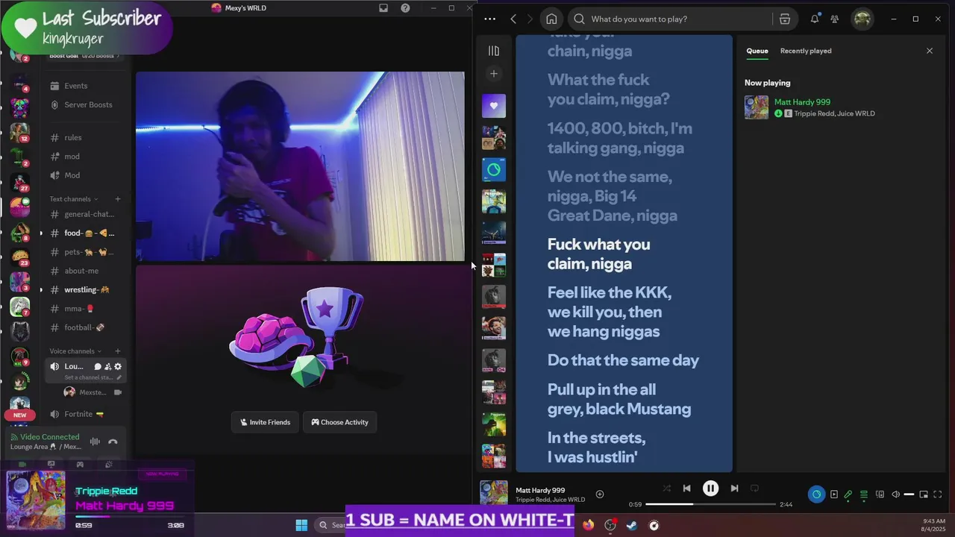The image size is (955, 537).
Task: Collapse the Voice channels category
Action: pos(76,351)
